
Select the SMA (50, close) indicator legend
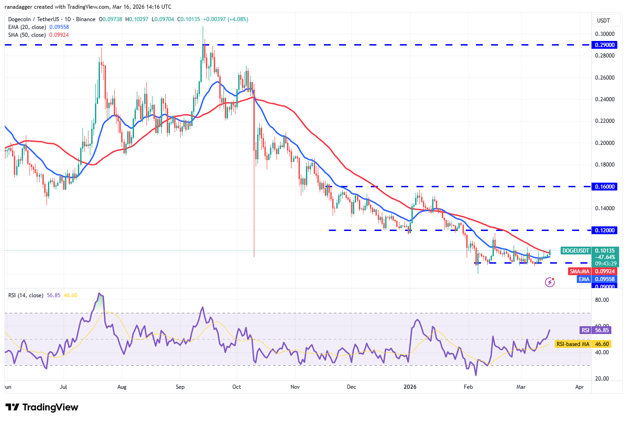click(x=28, y=35)
